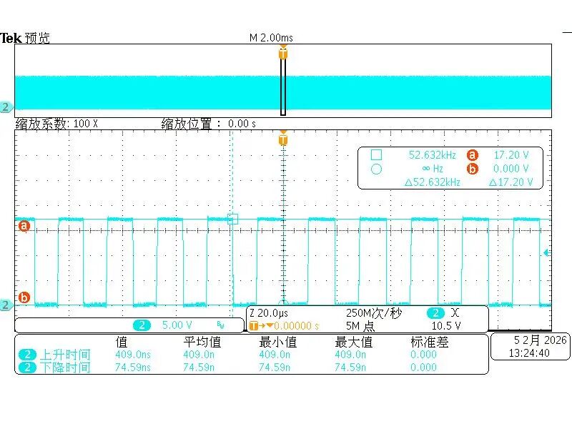Click the Tek logo
The width and height of the screenshot is (572, 429).
point(11,38)
